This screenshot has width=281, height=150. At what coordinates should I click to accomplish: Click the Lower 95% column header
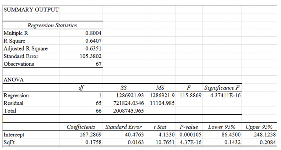tap(222, 127)
